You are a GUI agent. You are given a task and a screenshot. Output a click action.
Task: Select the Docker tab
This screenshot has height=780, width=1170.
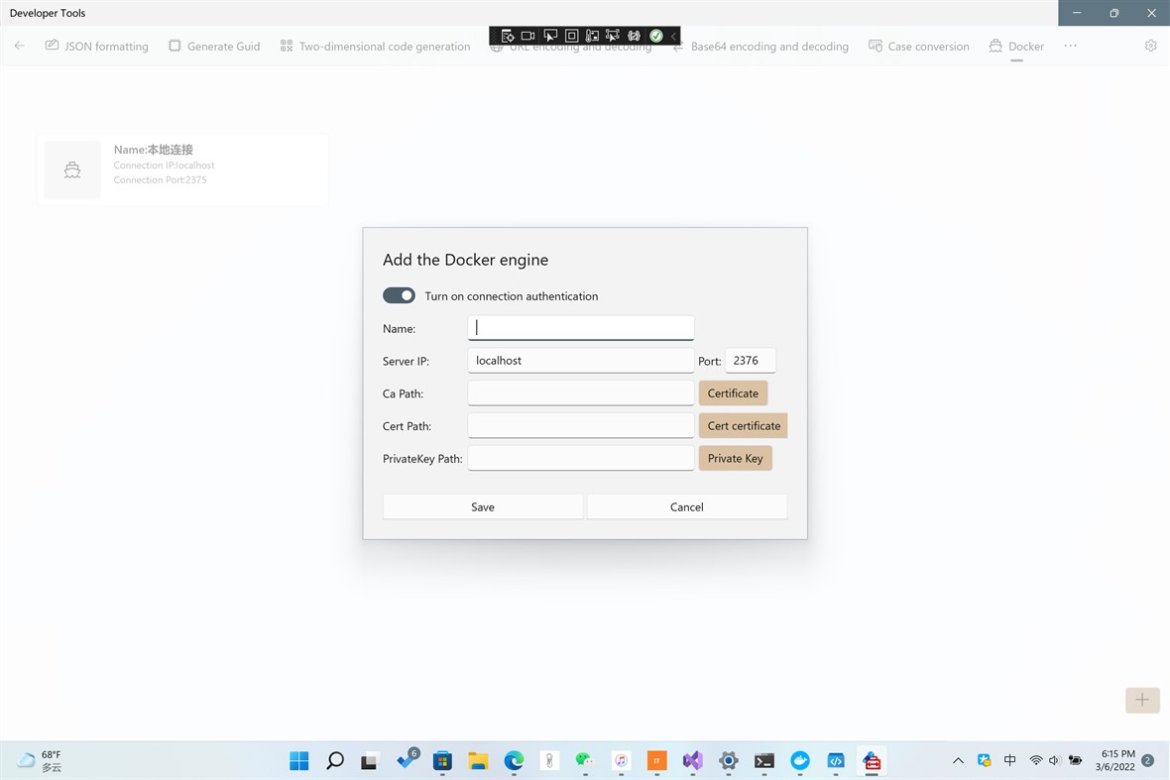[x=1016, y=47]
